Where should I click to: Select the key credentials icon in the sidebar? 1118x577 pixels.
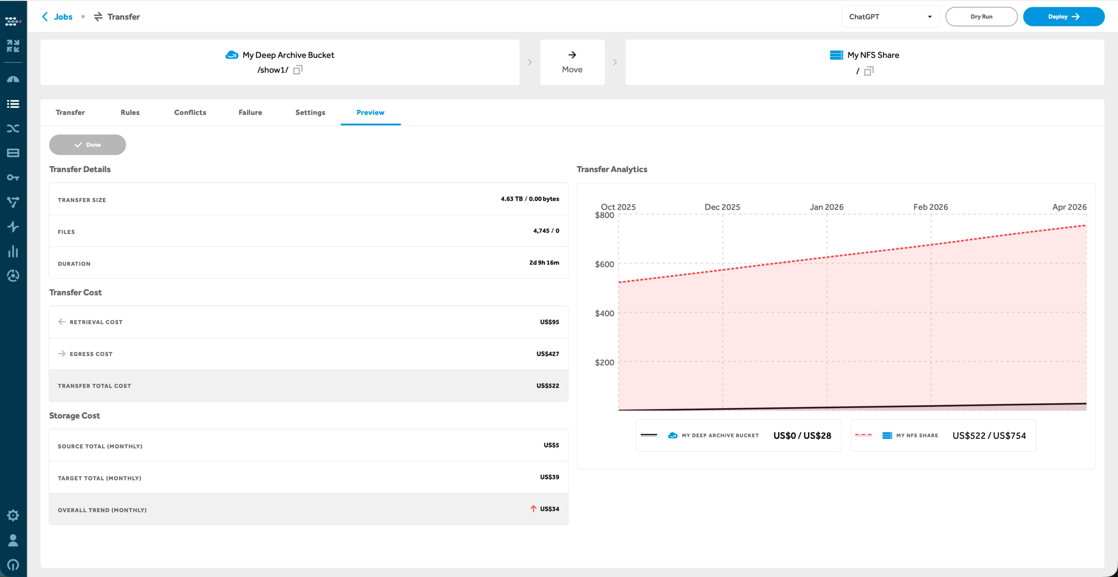pyautogui.click(x=13, y=177)
